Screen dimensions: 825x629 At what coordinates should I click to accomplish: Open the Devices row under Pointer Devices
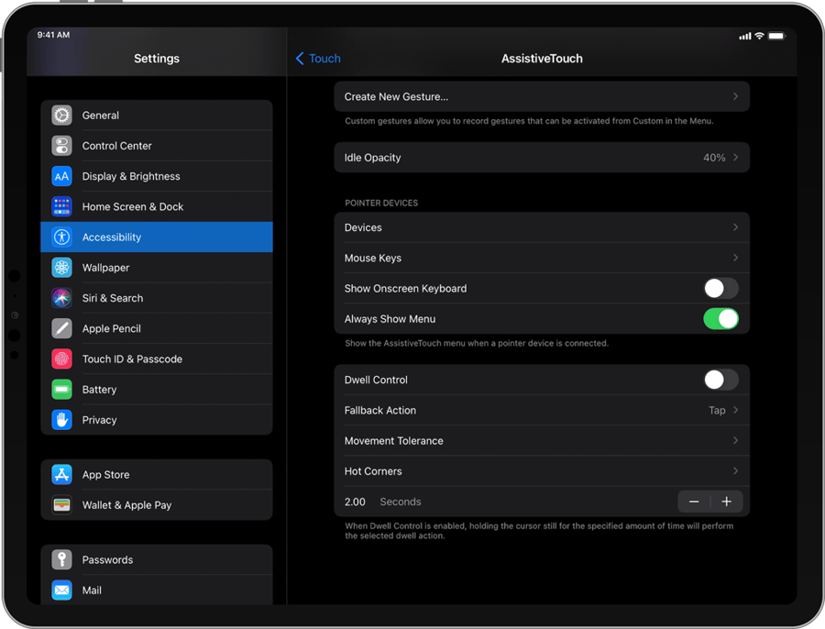[541, 226]
